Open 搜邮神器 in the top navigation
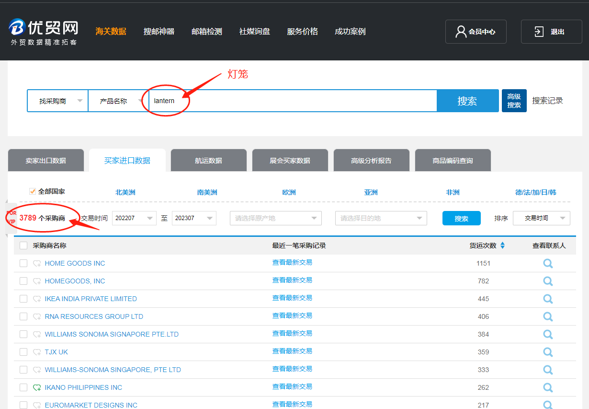Image resolution: width=589 pixels, height=409 pixels. pyautogui.click(x=159, y=32)
